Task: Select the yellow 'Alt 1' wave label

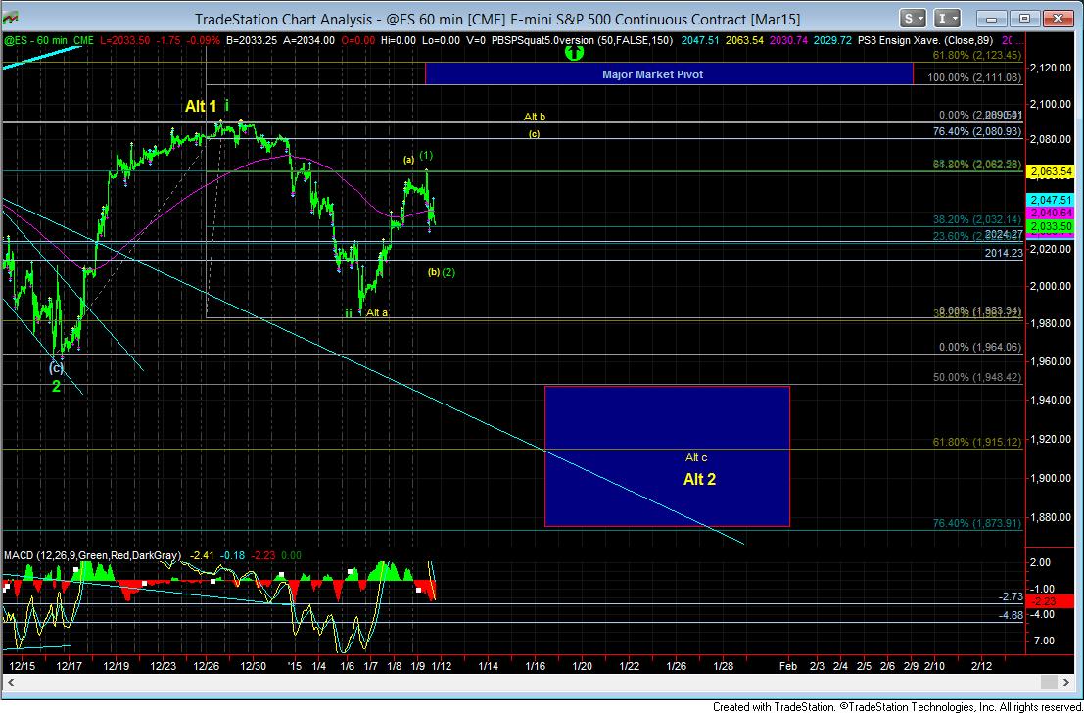Action: pos(201,106)
